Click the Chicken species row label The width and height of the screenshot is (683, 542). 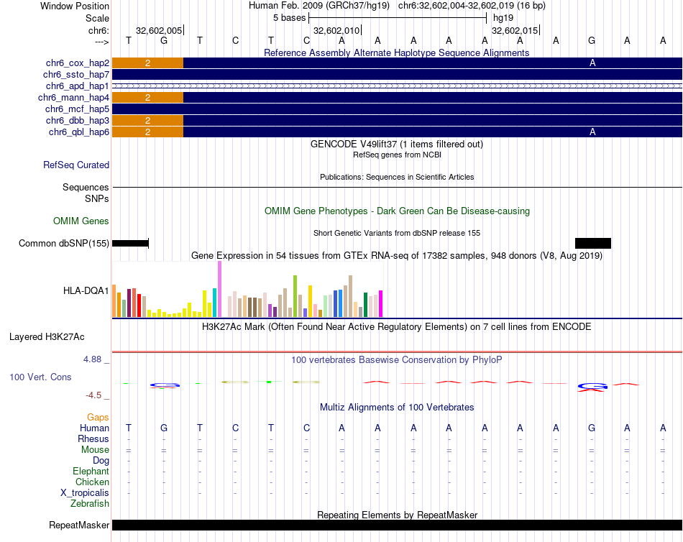coord(92,482)
